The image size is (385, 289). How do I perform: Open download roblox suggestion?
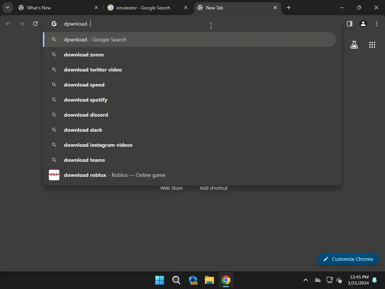pyautogui.click(x=189, y=175)
